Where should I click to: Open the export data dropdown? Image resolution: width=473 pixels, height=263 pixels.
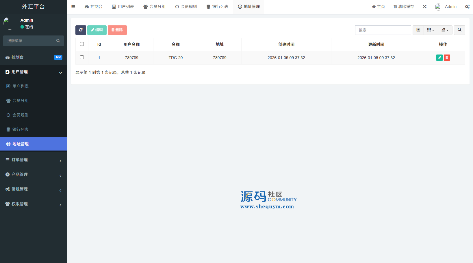(x=445, y=30)
